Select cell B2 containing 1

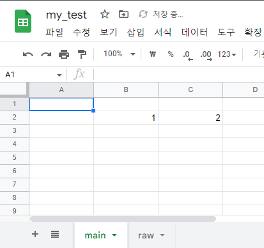[x=126, y=118]
